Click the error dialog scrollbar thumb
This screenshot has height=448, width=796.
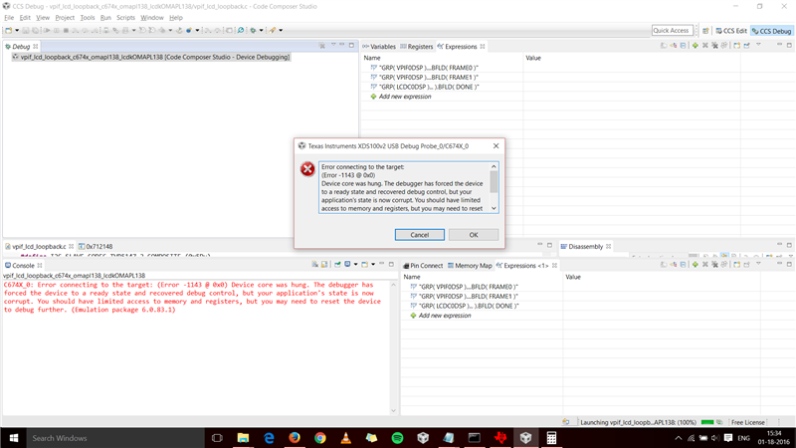tap(494, 182)
